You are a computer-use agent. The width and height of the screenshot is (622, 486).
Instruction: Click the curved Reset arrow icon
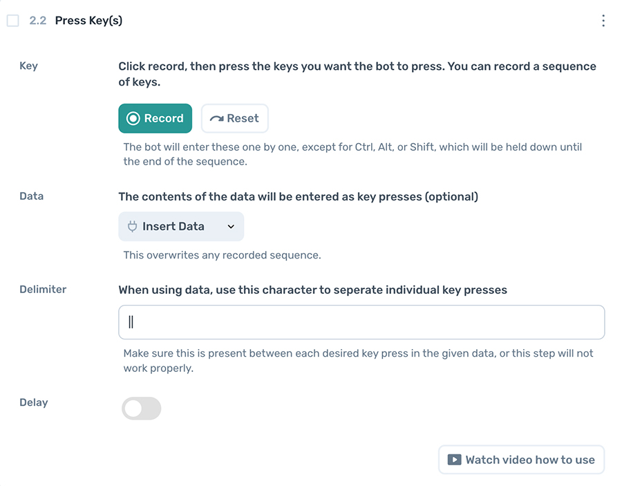[216, 118]
